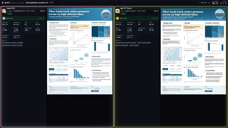Viewport: 228px width, 128px height.
Task: Click the 2 / 2 done counter
Action: pyautogui.click(x=223, y=3)
